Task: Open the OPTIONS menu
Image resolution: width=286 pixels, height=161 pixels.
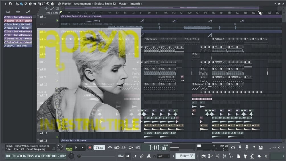Action: click(46, 156)
